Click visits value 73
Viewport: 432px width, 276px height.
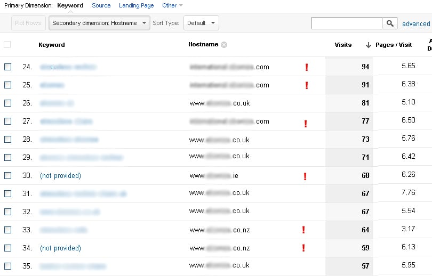click(365, 140)
